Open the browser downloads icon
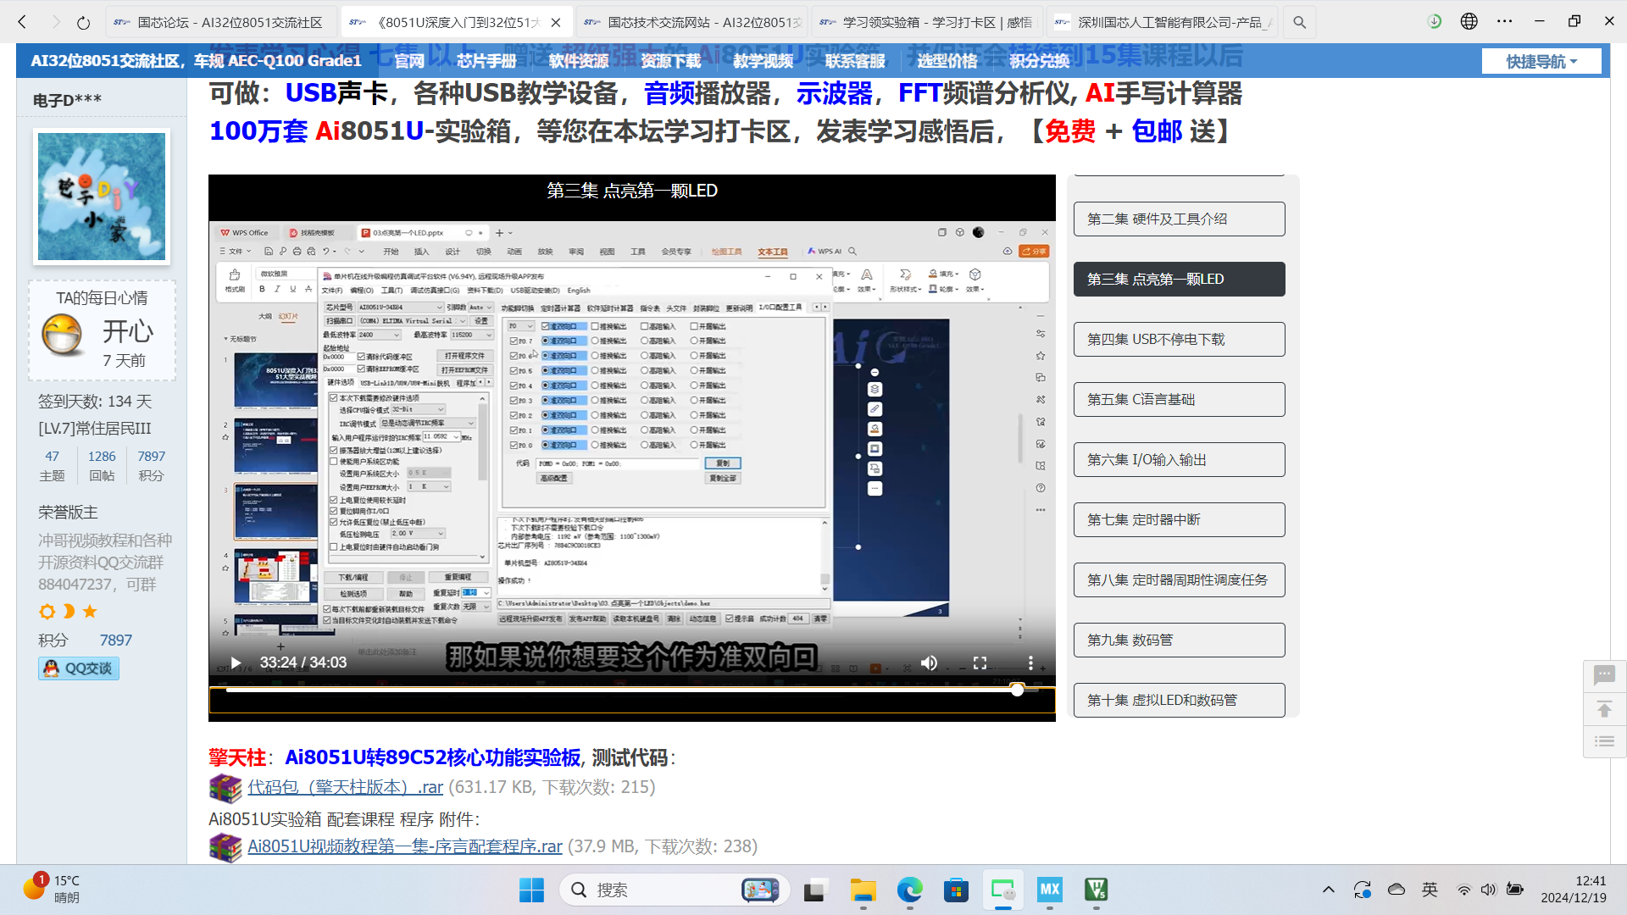1627x915 pixels. point(1435,22)
